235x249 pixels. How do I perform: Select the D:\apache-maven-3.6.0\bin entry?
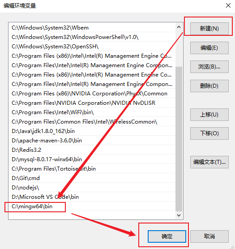pyautogui.click(x=92, y=141)
